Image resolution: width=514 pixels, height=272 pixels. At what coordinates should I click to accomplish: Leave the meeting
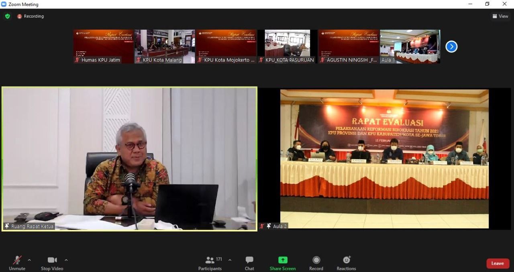click(x=498, y=263)
